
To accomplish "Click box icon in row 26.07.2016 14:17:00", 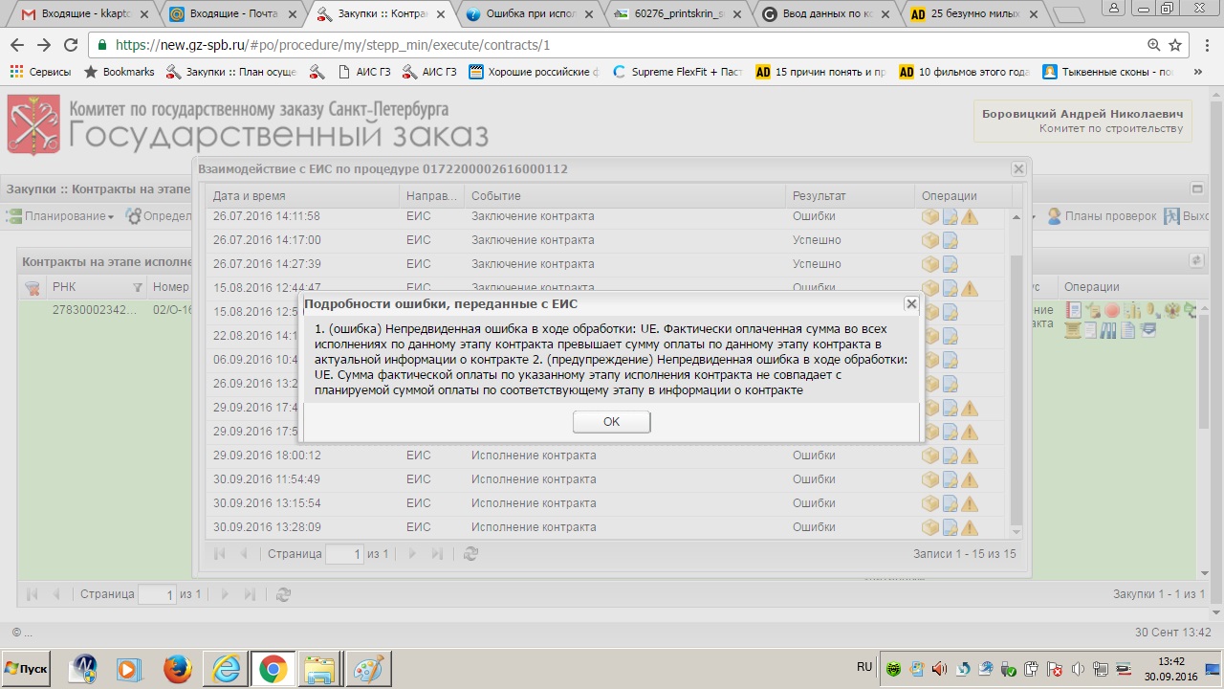I will [929, 240].
